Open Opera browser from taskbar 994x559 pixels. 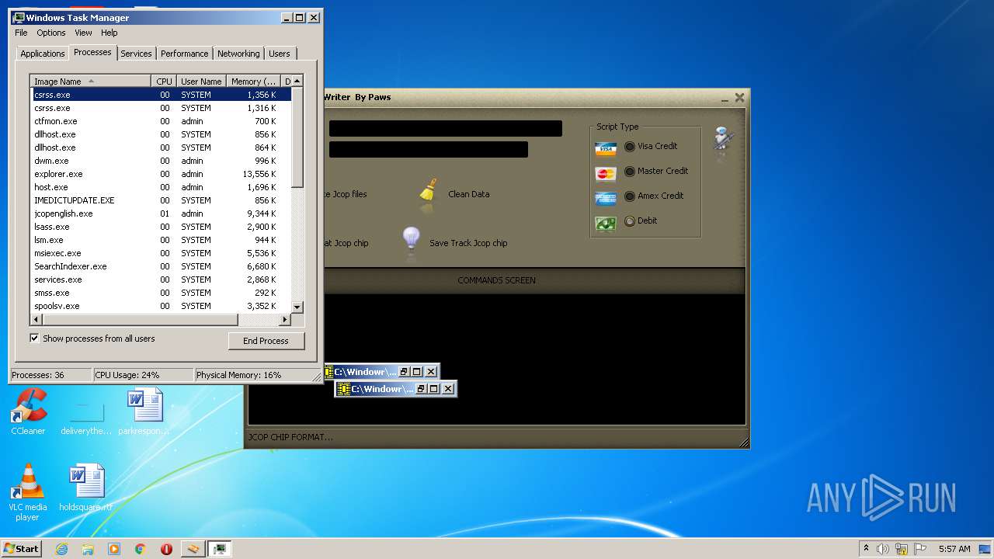pyautogui.click(x=166, y=549)
